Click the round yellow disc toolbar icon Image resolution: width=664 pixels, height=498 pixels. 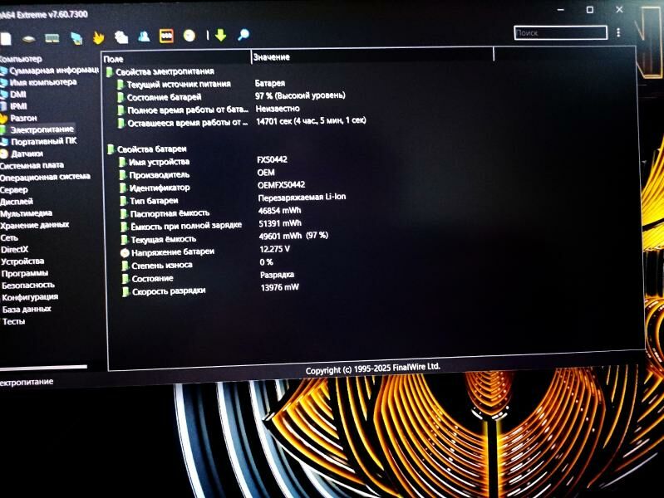[189, 36]
